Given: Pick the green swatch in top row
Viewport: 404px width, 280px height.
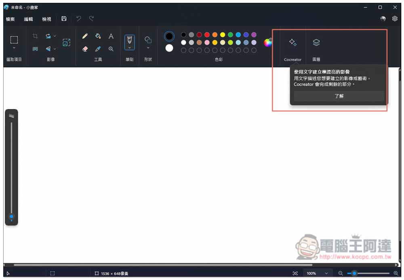Looking at the screenshot, I should (x=230, y=35).
